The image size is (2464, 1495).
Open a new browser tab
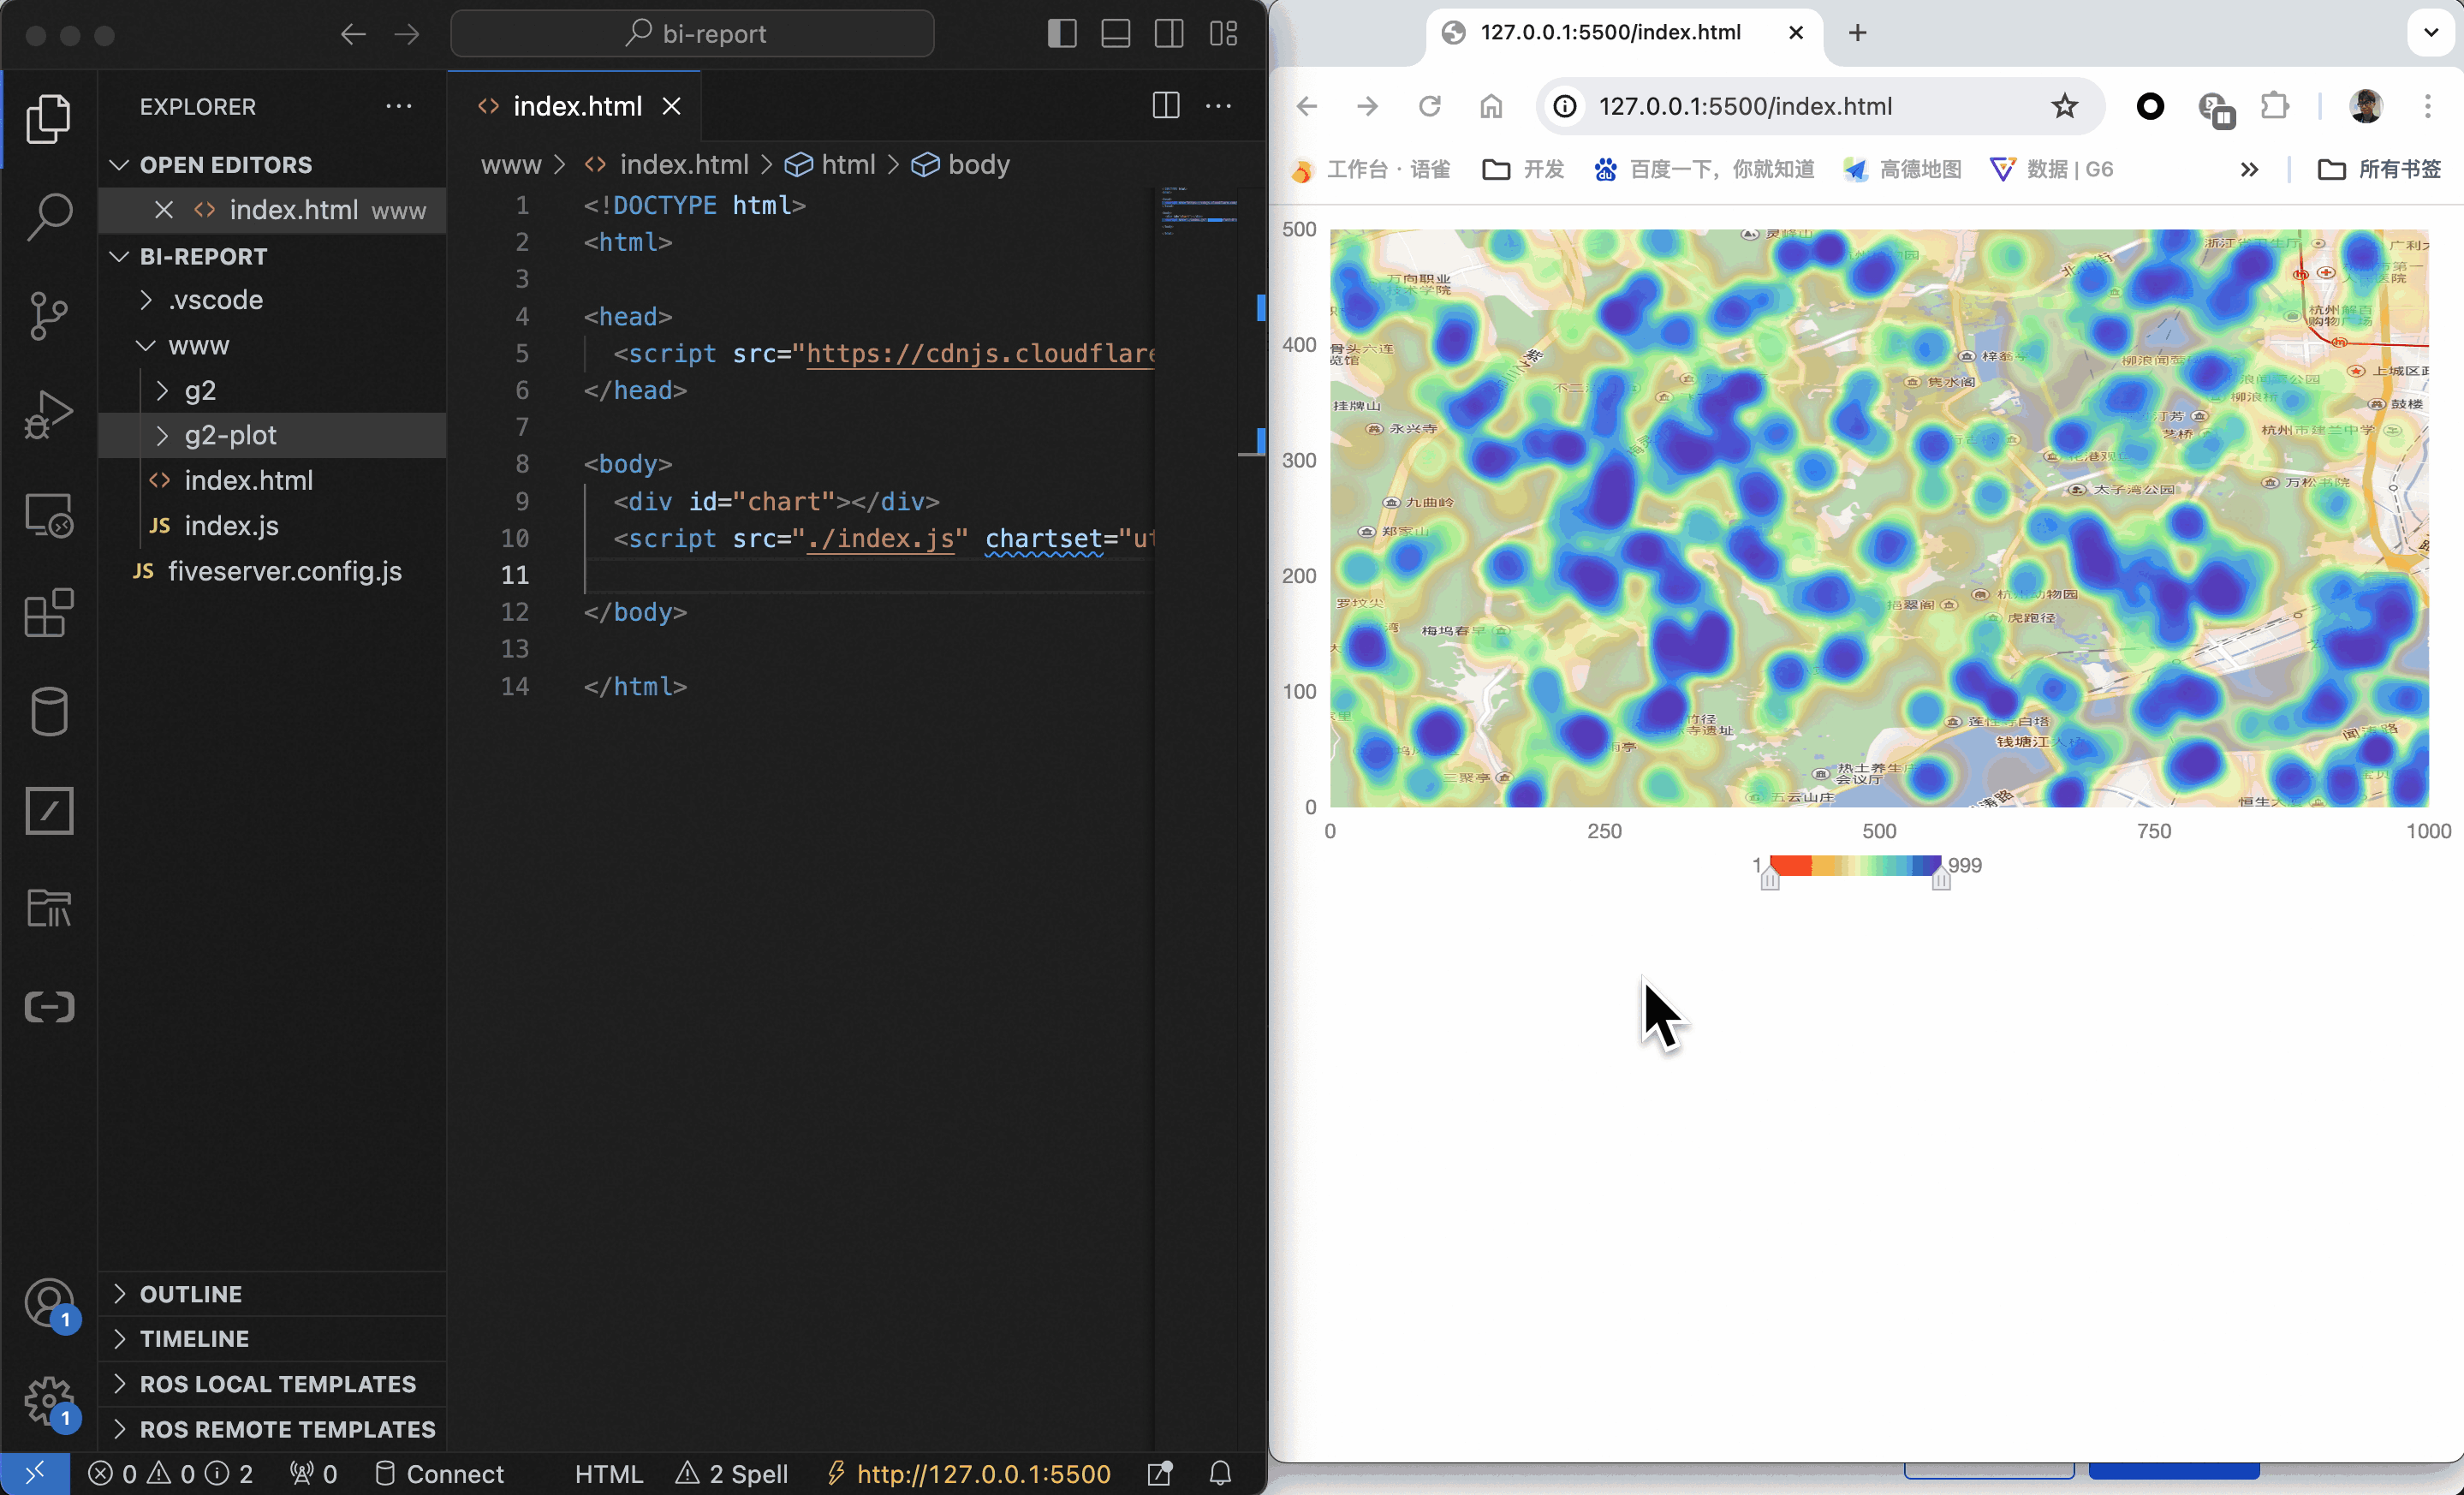(1857, 33)
